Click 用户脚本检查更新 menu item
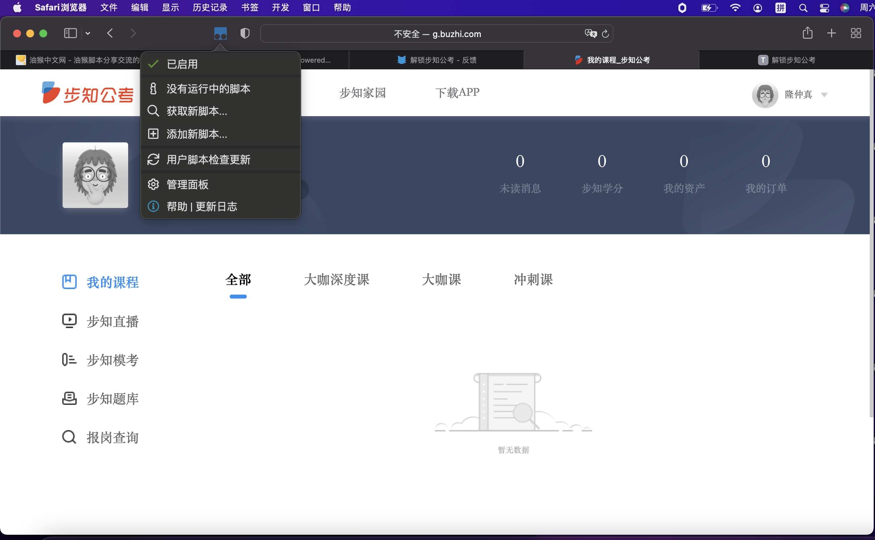The height and width of the screenshot is (540, 875). (221, 159)
